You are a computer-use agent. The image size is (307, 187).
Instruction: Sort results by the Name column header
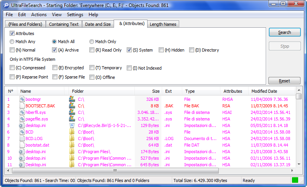coord(41,91)
